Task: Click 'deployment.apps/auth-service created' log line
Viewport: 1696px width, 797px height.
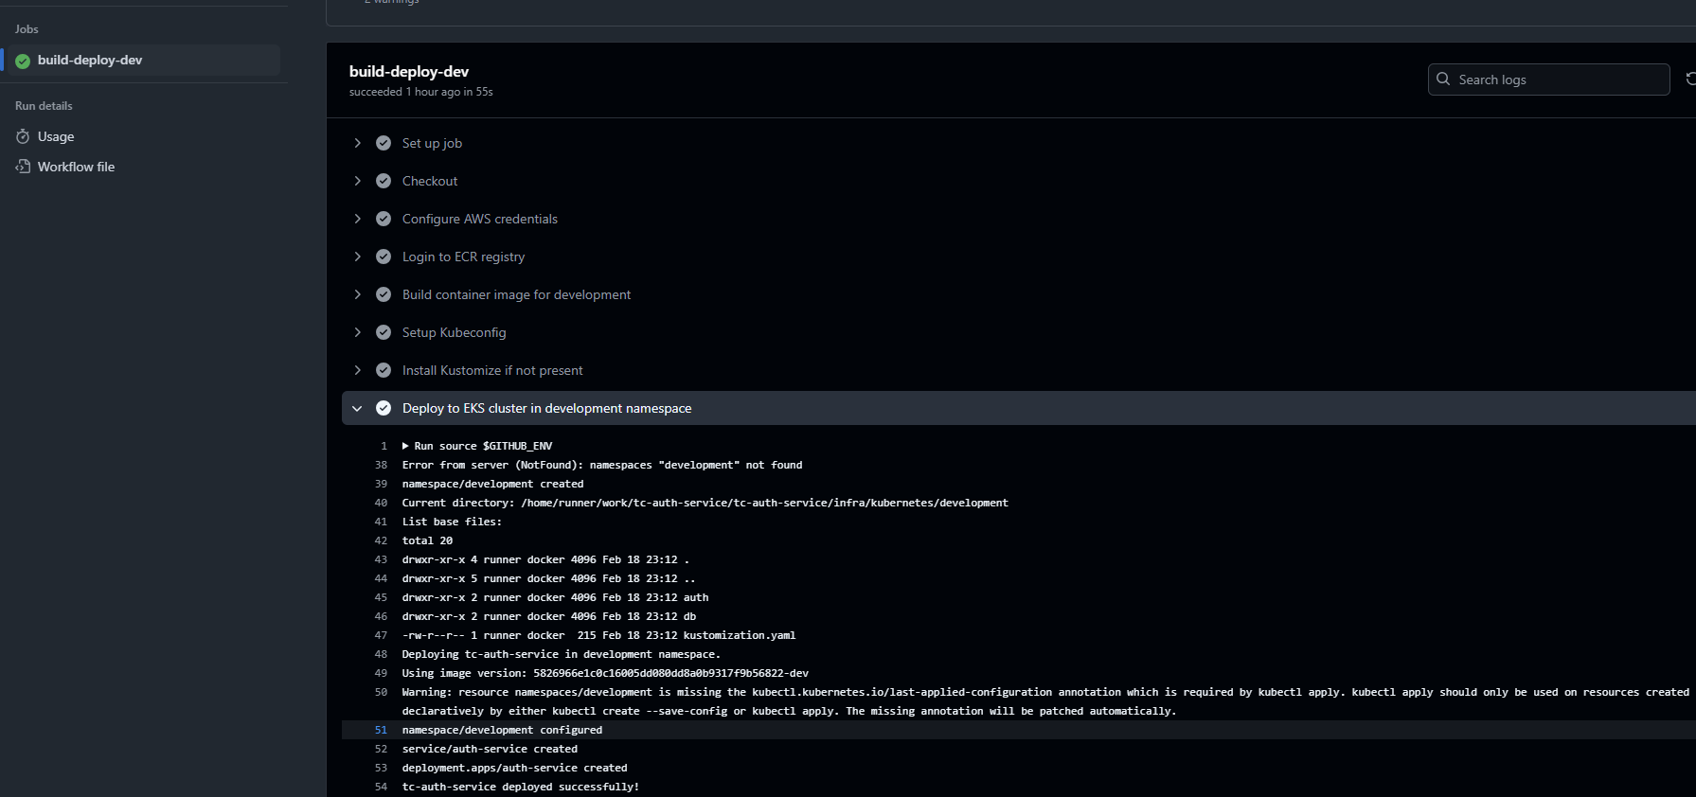Action: coord(514,768)
